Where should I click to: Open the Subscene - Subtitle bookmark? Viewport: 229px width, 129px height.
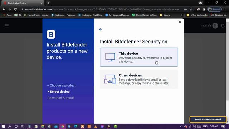pos(90,15)
